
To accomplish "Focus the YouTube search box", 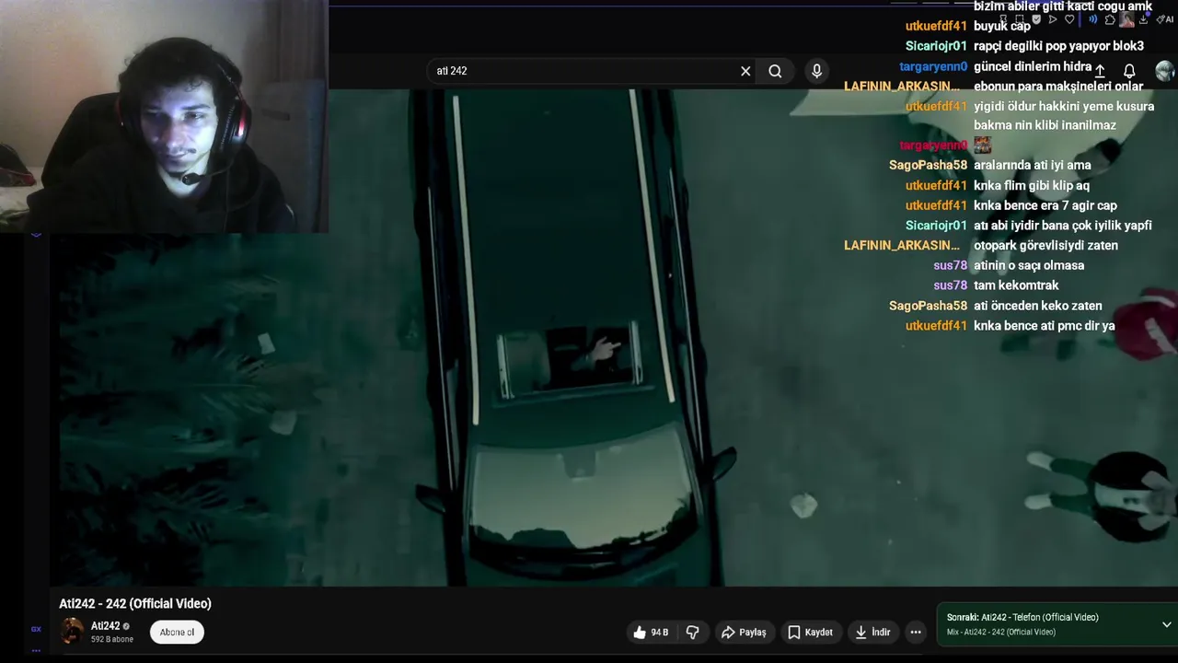I will [589, 71].
